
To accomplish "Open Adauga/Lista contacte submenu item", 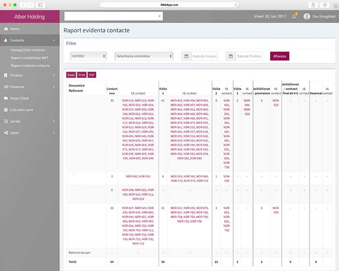I will 28,50.
